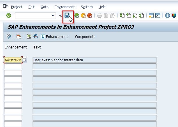
Task: Click the blue hat icon in application toolbar
Action: [x=36, y=36]
